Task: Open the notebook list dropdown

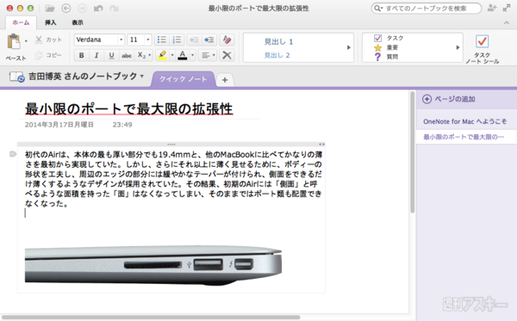Action: [142, 77]
